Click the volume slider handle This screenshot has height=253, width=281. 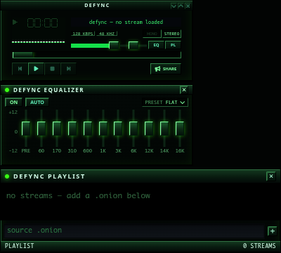[114, 46]
